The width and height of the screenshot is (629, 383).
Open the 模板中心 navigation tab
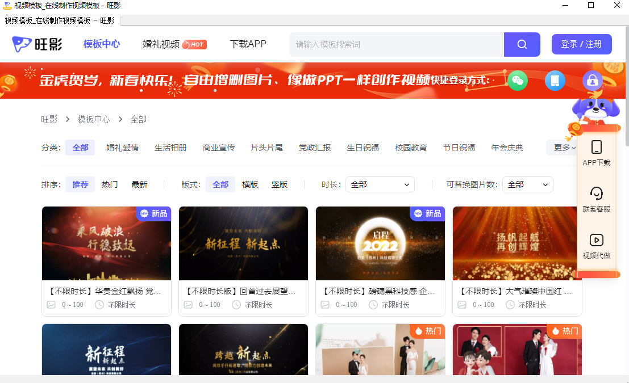pos(101,44)
